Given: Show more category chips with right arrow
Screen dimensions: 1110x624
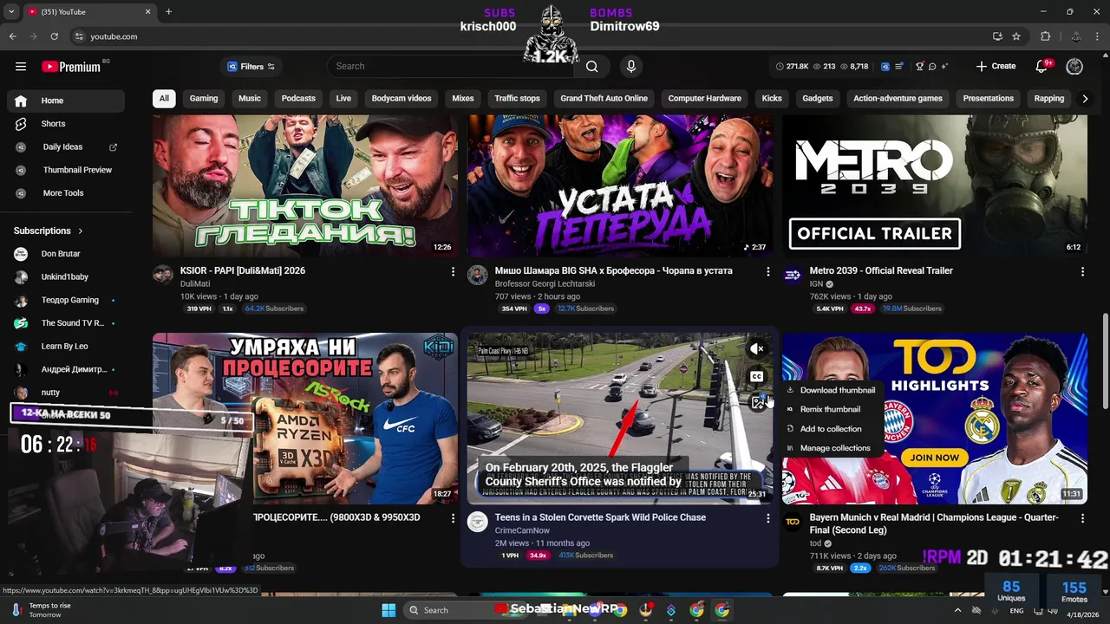Looking at the screenshot, I should (1084, 99).
